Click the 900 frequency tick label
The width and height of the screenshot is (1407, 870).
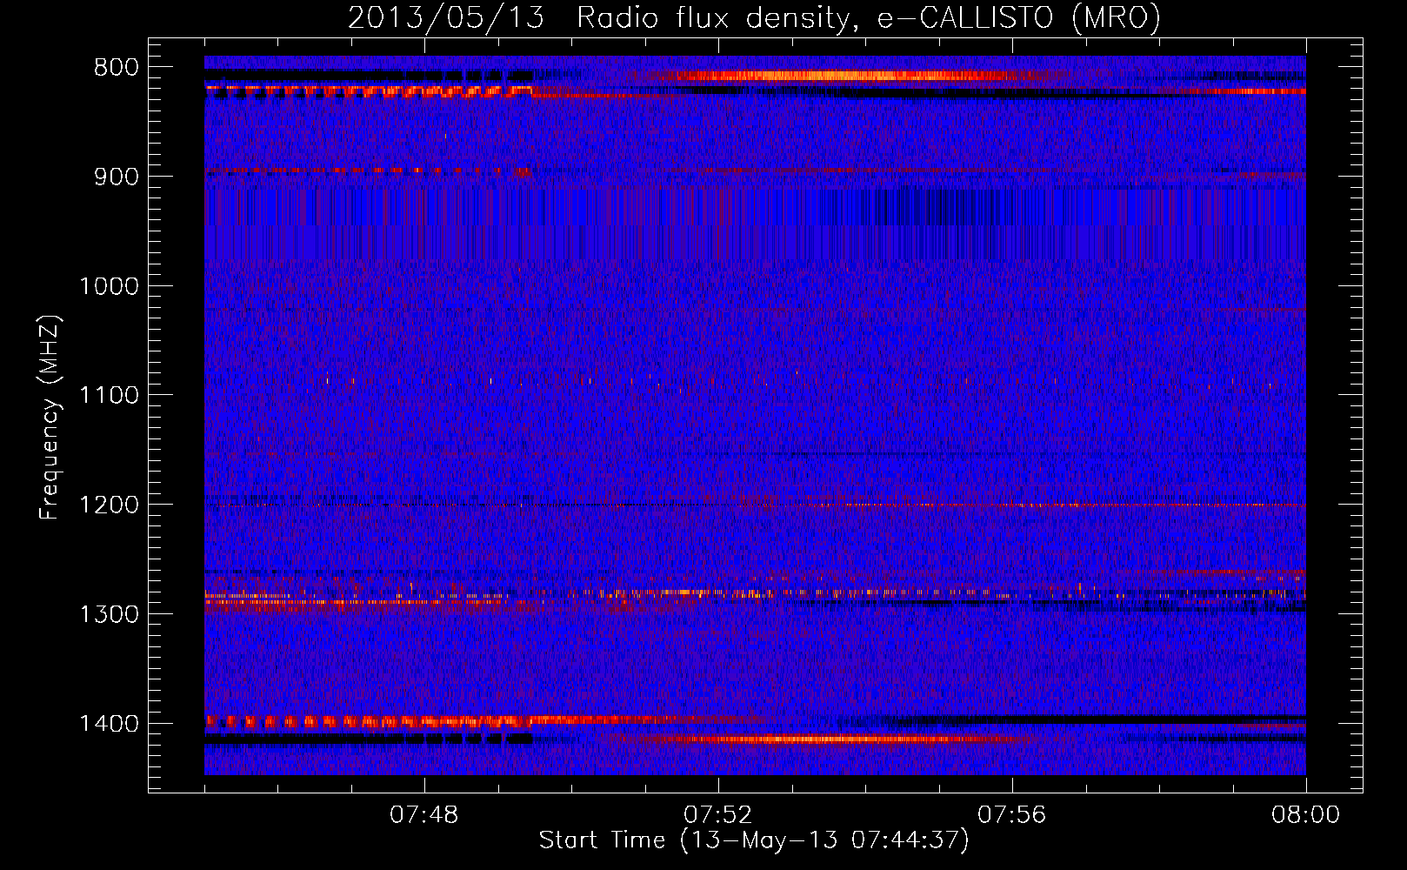click(x=116, y=177)
